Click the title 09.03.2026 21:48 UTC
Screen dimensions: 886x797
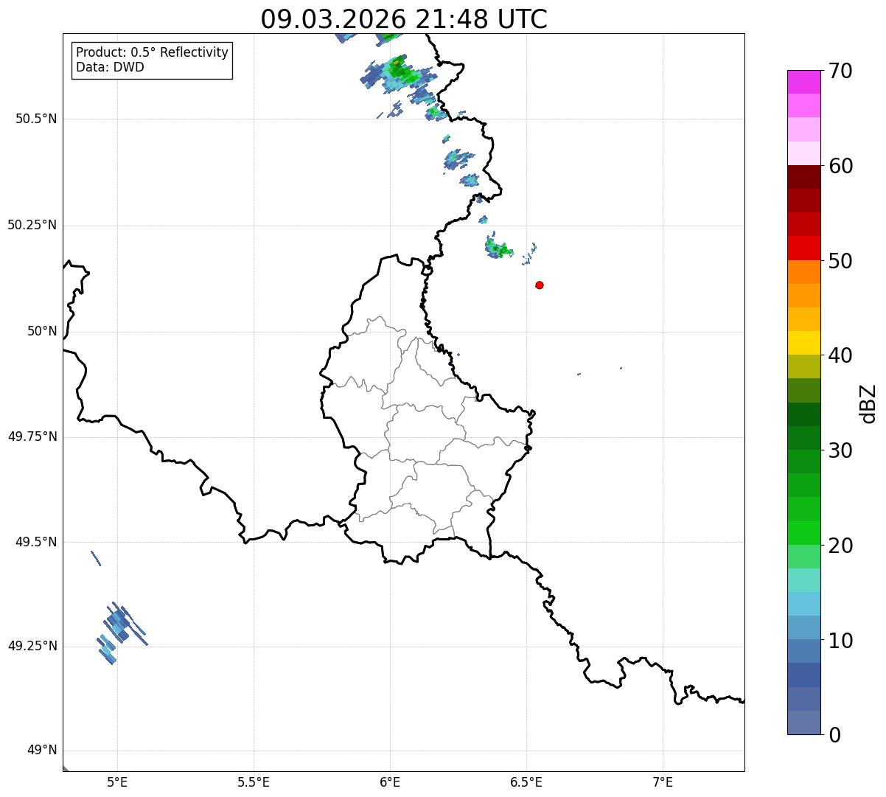coord(404,19)
